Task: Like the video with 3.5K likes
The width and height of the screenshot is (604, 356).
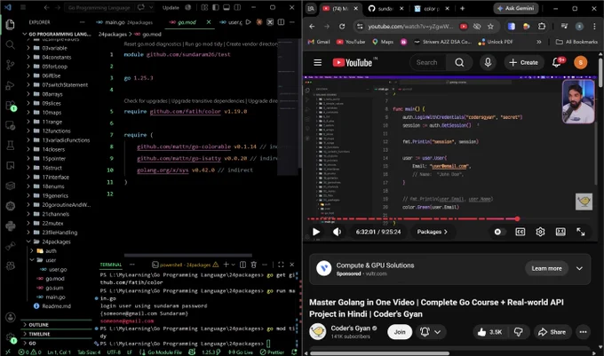Action: click(490, 332)
